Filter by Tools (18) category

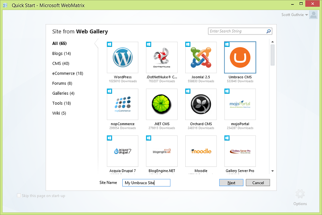point(61,103)
